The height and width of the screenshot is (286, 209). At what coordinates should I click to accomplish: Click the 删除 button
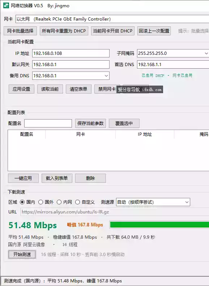pos(90,178)
